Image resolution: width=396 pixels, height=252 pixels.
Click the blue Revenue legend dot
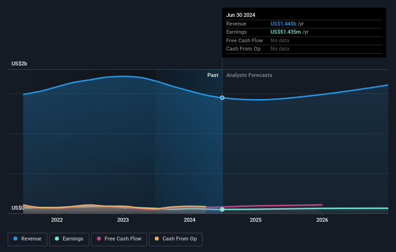tap(15, 239)
